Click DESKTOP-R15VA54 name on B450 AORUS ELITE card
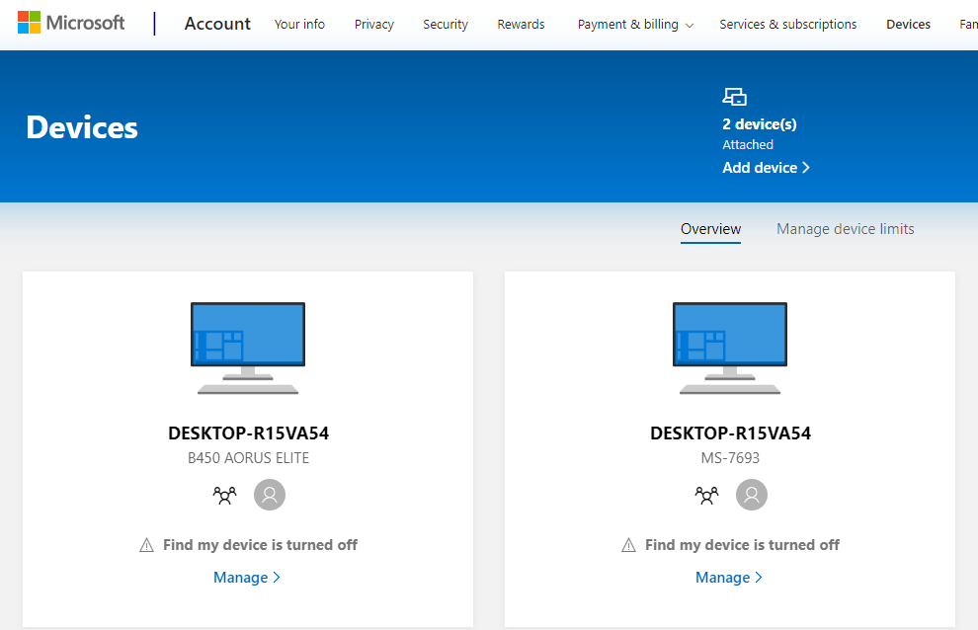This screenshot has height=630, width=978. coord(248,433)
